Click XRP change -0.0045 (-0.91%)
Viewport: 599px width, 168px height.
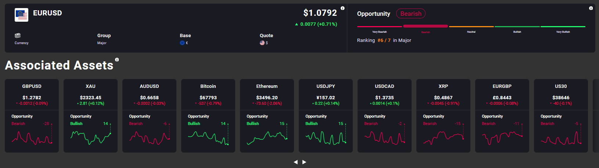[x=445, y=104]
